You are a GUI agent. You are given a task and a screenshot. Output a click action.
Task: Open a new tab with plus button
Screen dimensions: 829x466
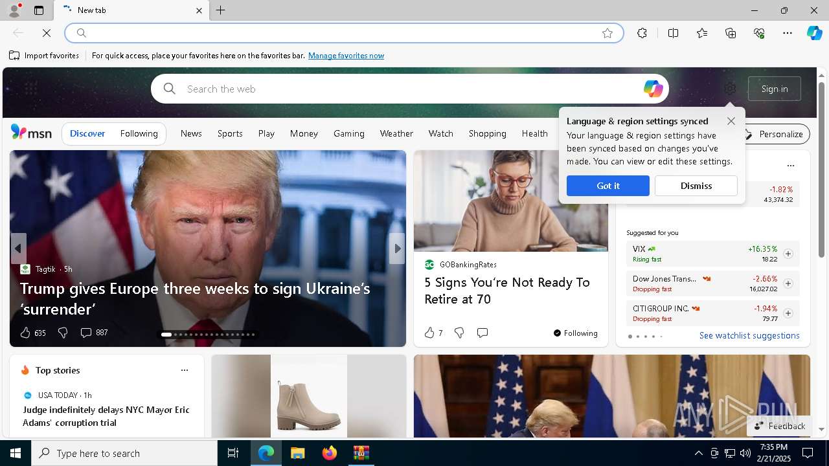pyautogui.click(x=221, y=10)
